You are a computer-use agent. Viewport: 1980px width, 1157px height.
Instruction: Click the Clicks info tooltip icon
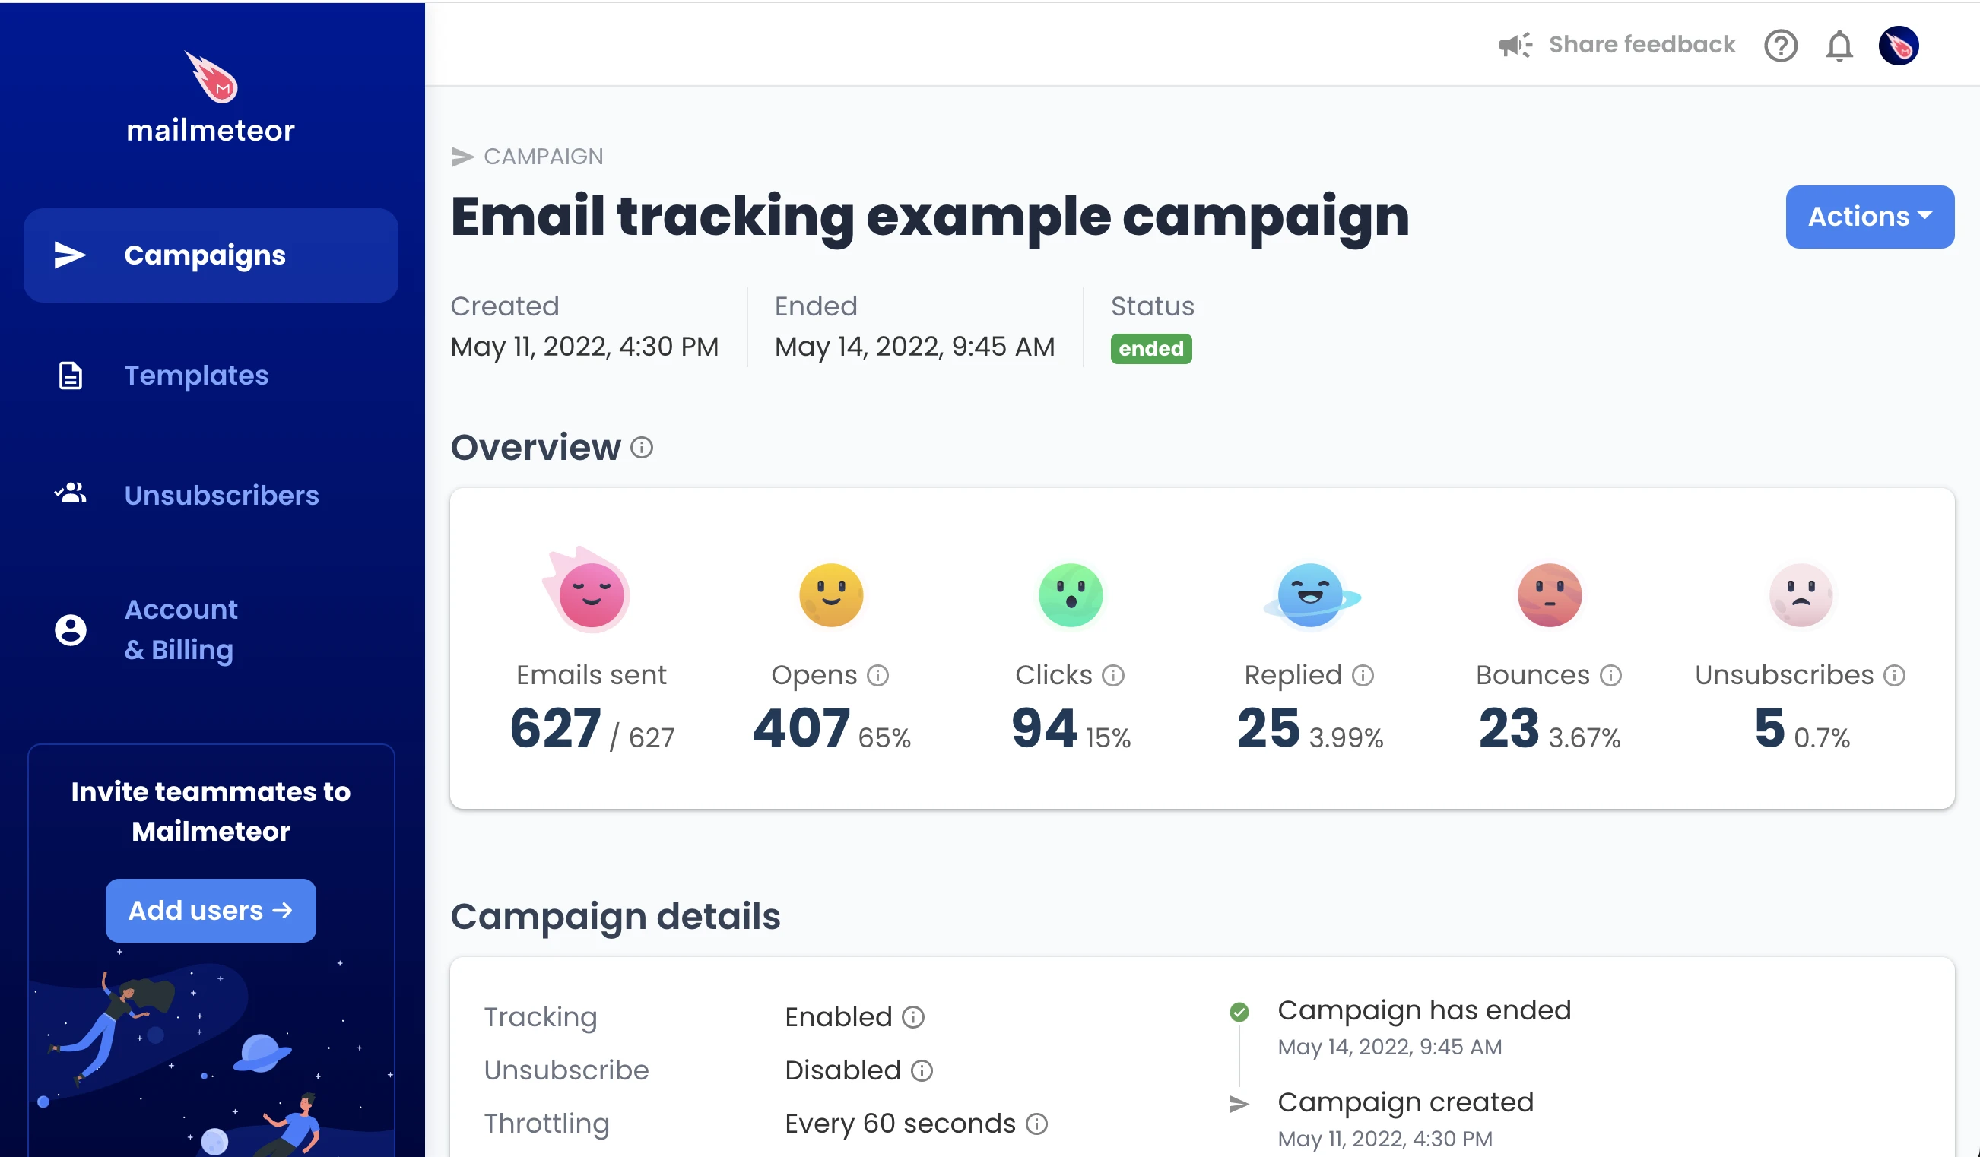coord(1115,675)
